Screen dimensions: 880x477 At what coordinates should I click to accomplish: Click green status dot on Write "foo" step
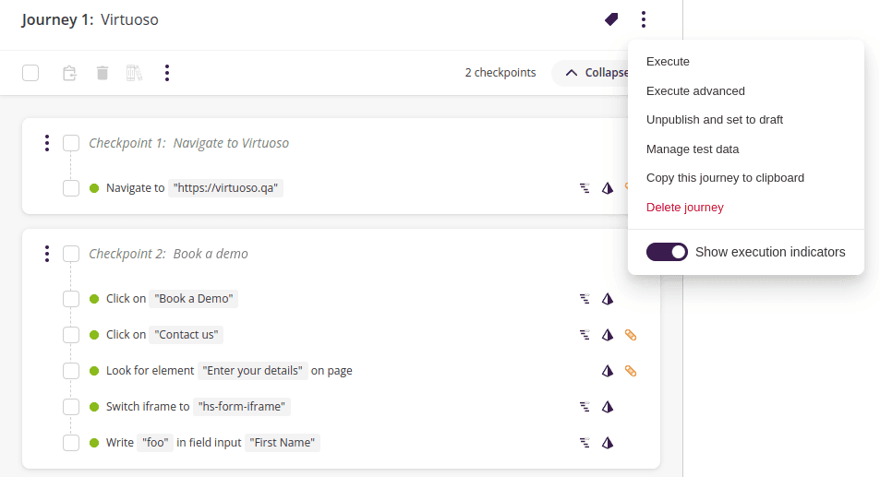(94, 443)
